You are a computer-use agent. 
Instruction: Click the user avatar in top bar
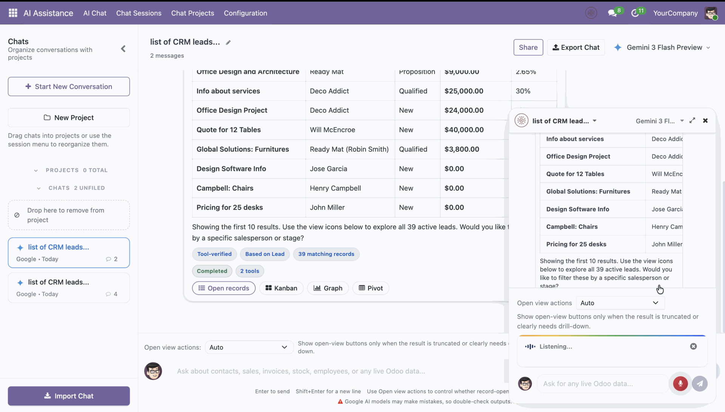click(x=711, y=13)
